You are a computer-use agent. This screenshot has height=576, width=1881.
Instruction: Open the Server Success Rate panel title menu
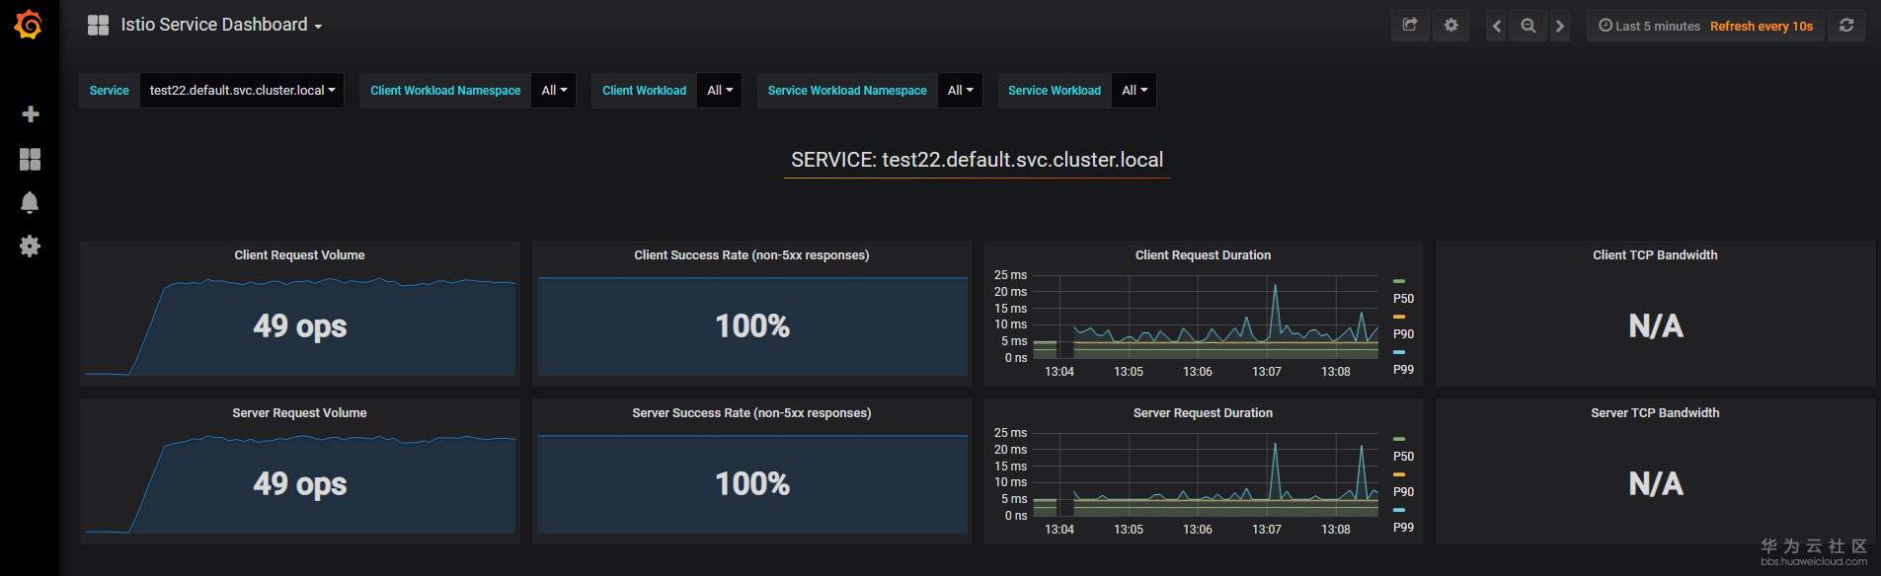[x=751, y=412]
